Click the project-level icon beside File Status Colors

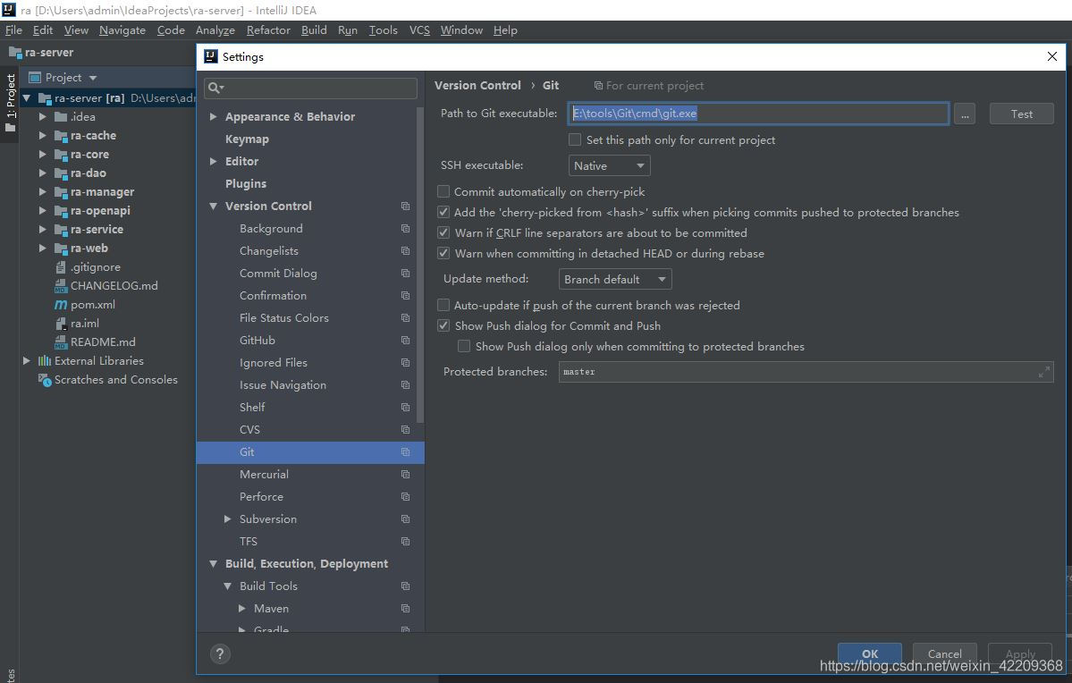point(405,318)
